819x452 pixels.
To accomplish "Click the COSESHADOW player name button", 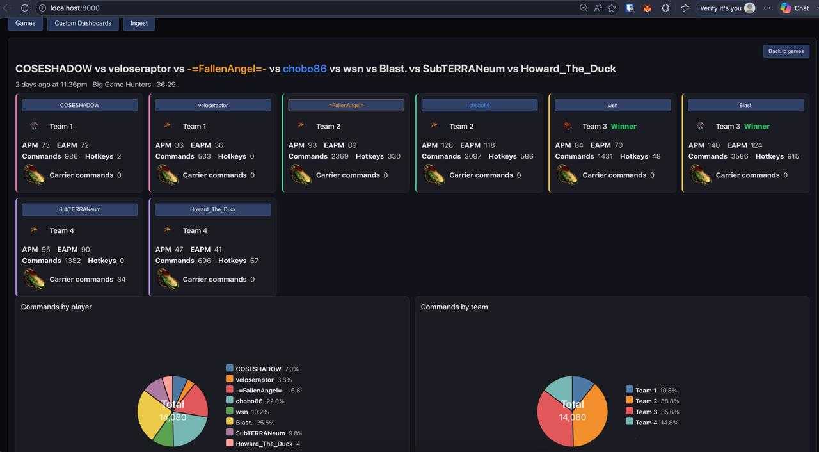I will (79, 105).
